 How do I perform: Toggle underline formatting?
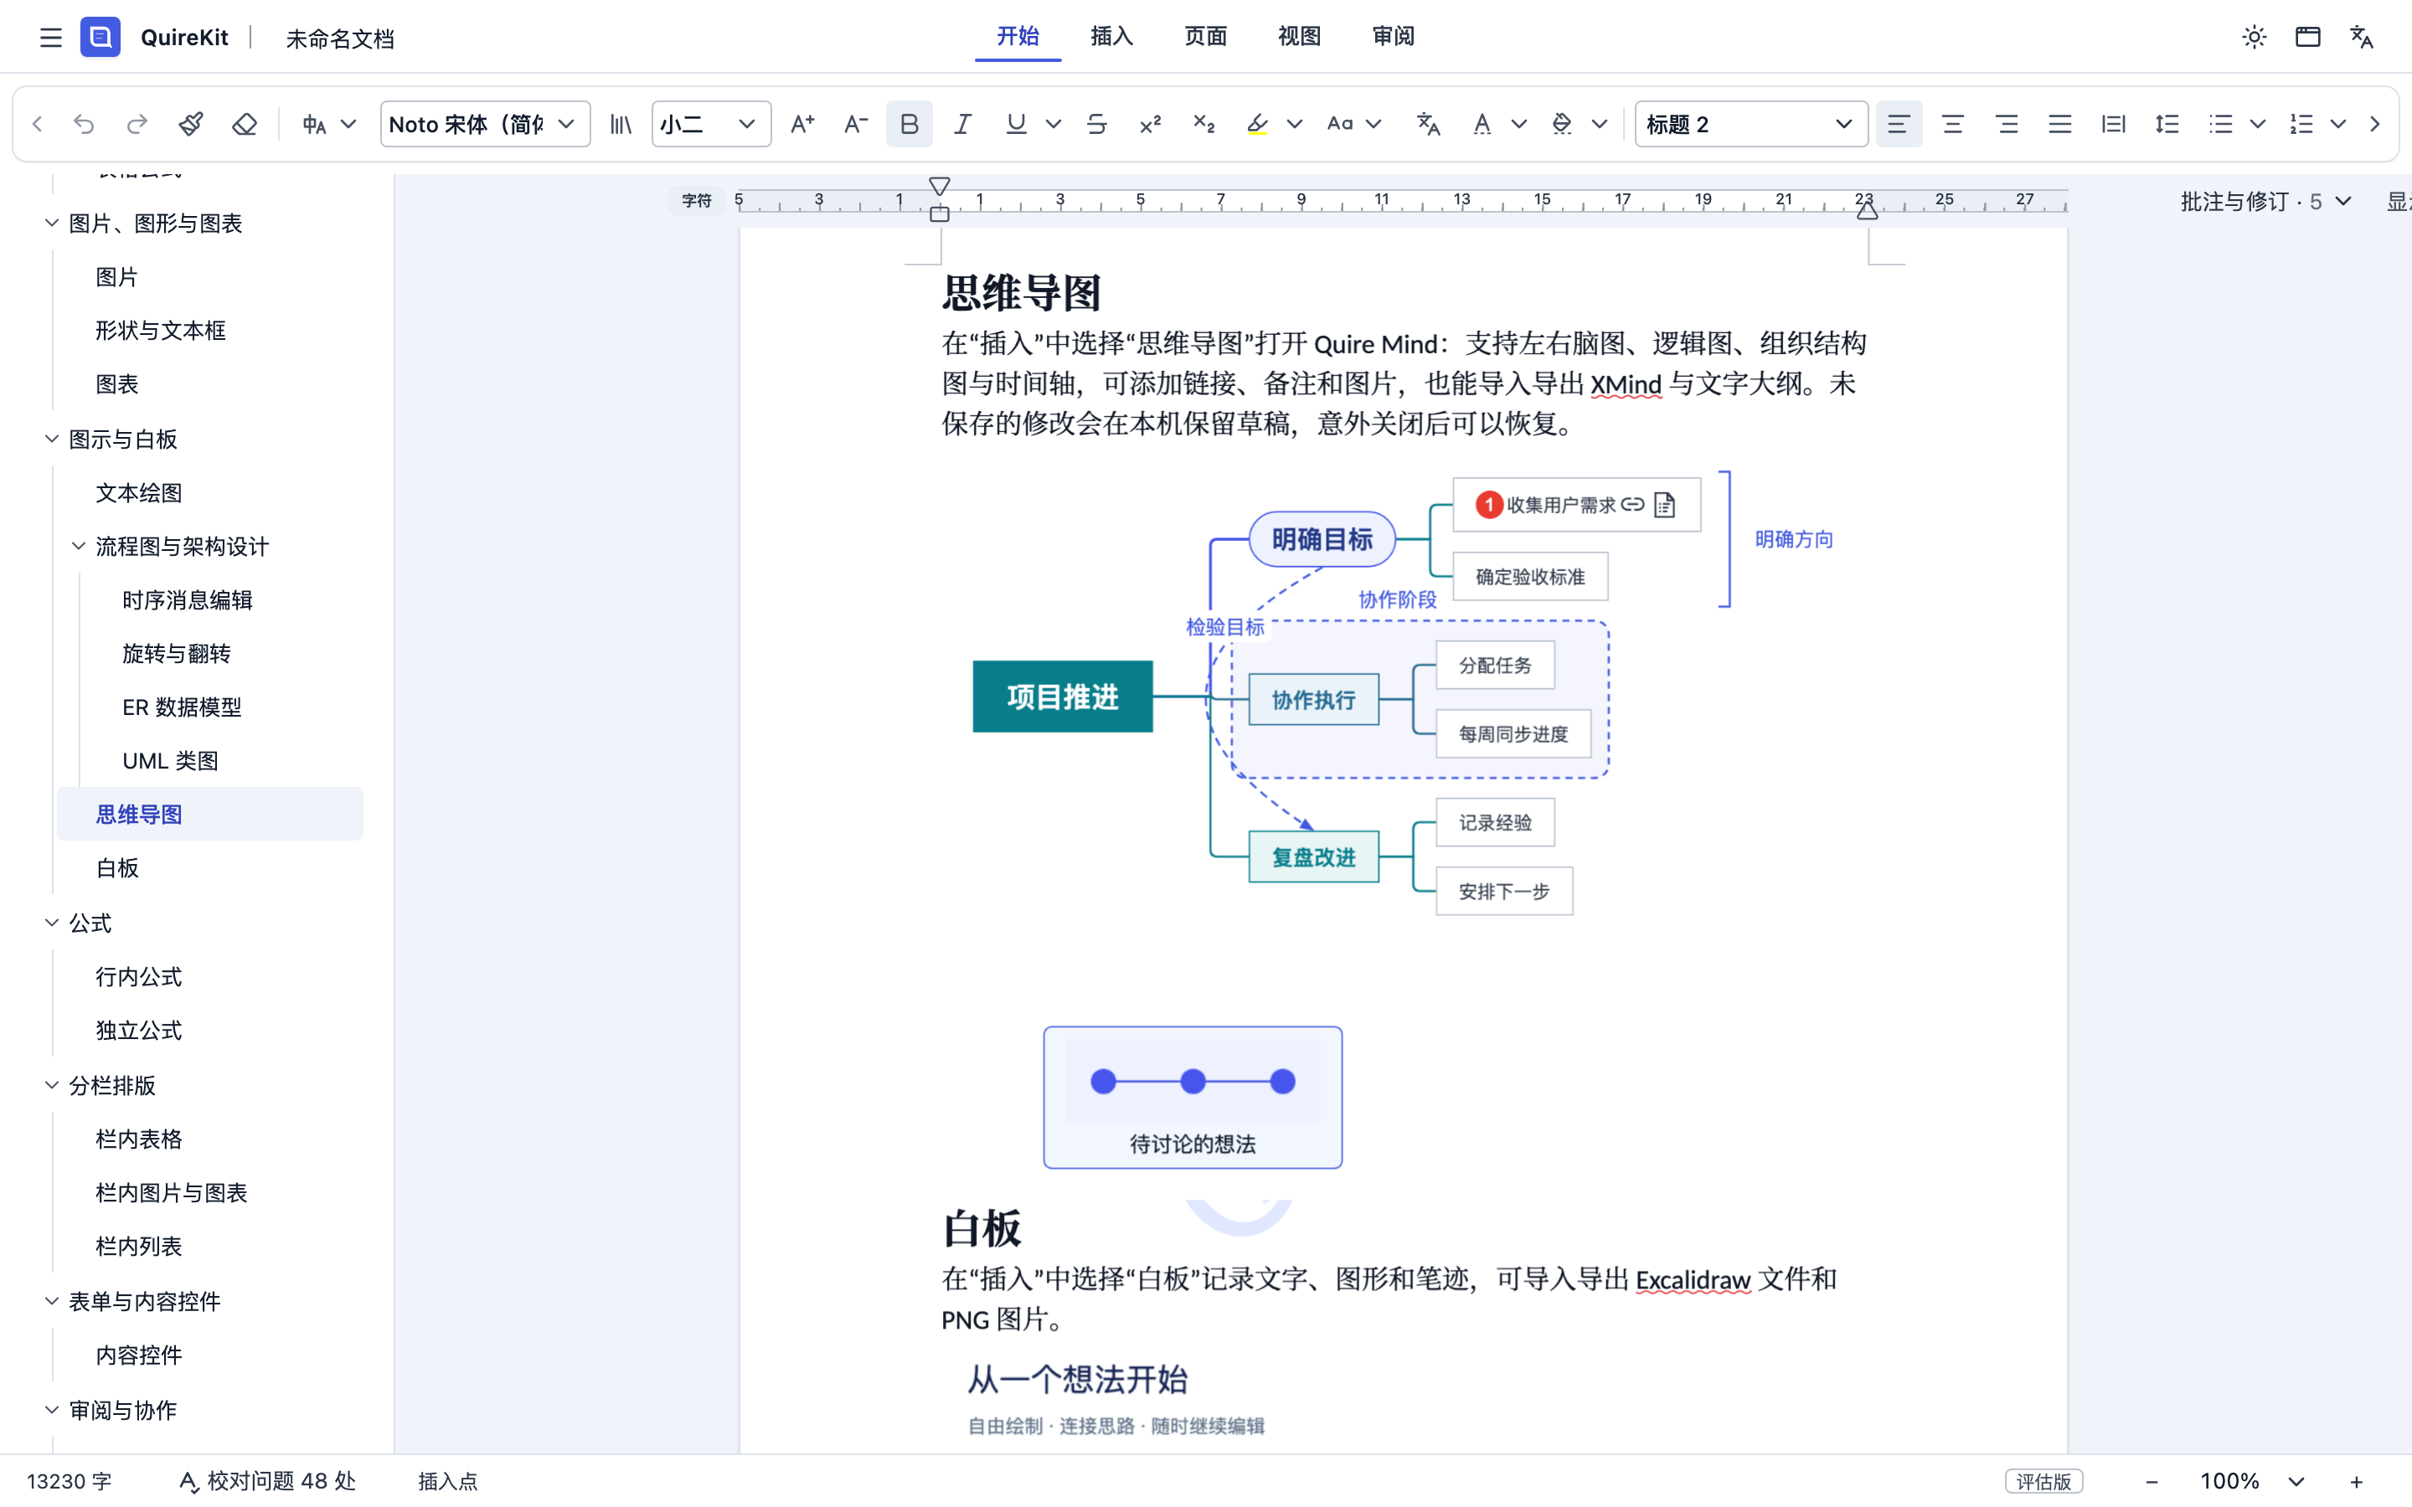click(1016, 124)
